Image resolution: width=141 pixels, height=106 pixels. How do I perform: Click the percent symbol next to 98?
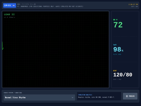[x=122, y=51]
